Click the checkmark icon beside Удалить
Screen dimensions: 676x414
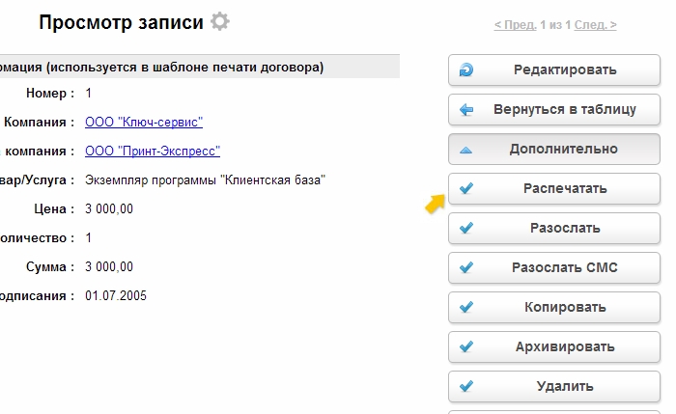coord(467,387)
